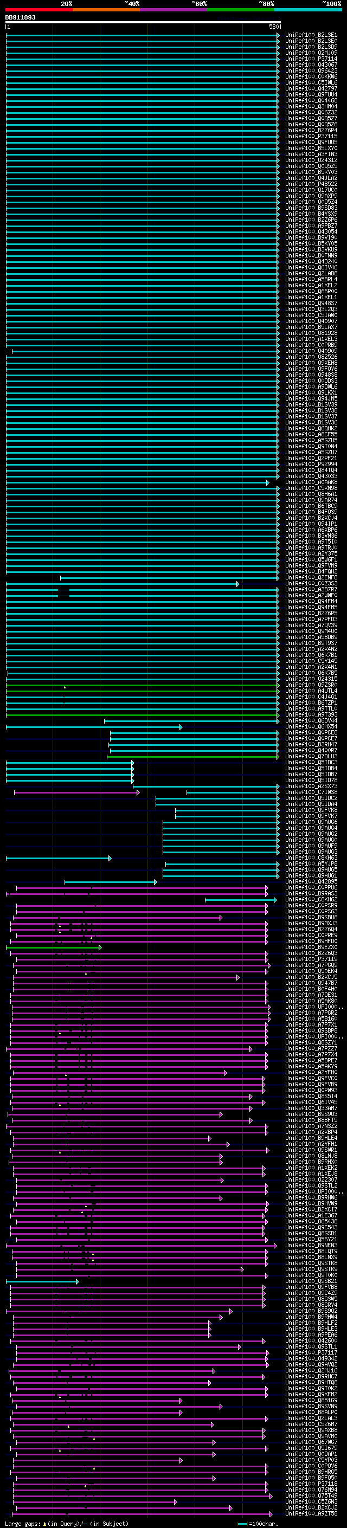347x1528 pixels.
Task: Click the white query sequence bar
Action: click(143, 23)
